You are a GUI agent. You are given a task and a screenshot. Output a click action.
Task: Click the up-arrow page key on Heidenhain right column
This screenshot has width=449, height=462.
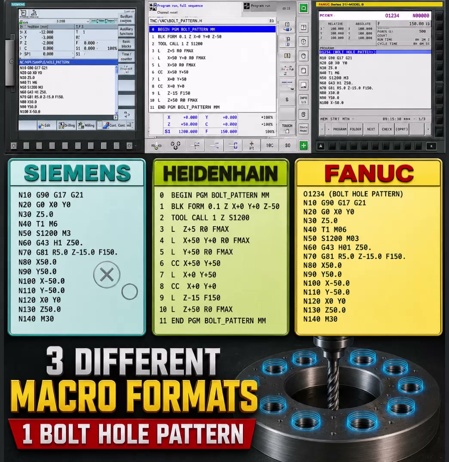coord(304,27)
